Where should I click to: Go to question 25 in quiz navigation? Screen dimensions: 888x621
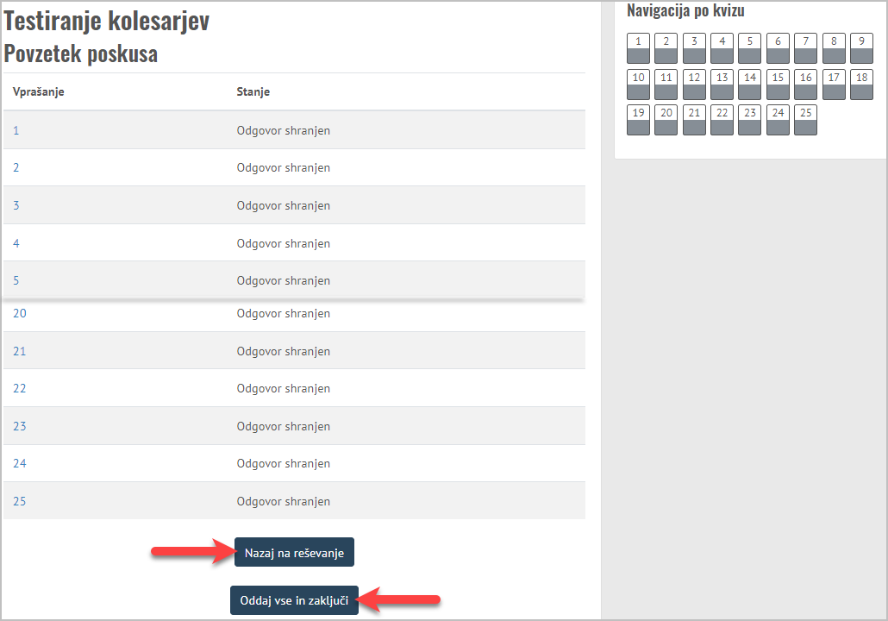tap(805, 120)
